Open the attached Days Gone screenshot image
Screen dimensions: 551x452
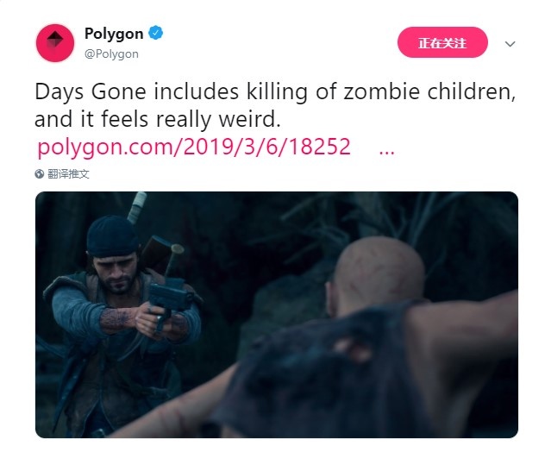pyautogui.click(x=276, y=314)
